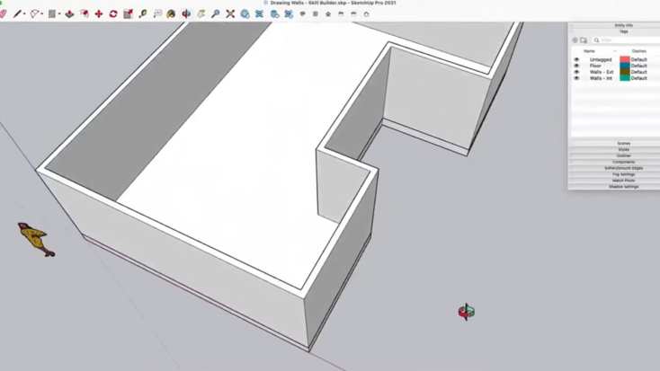Open the Arc tool dropdown arrow

tap(41, 14)
